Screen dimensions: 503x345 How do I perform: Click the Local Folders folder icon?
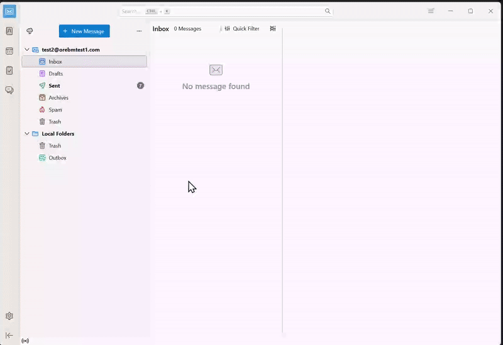(x=35, y=134)
